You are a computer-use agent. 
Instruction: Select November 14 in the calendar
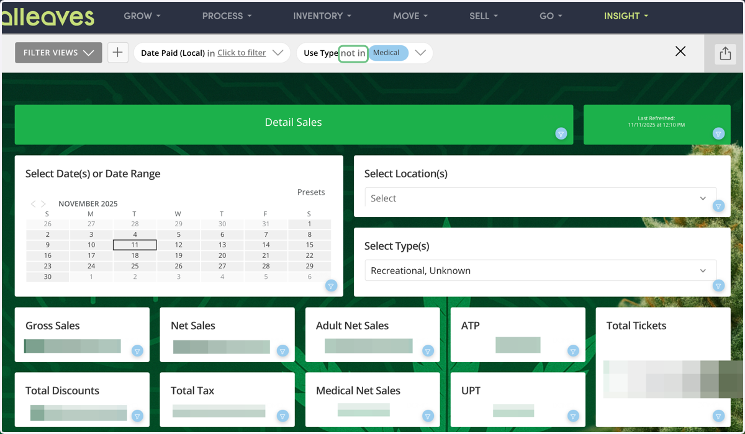click(x=266, y=245)
